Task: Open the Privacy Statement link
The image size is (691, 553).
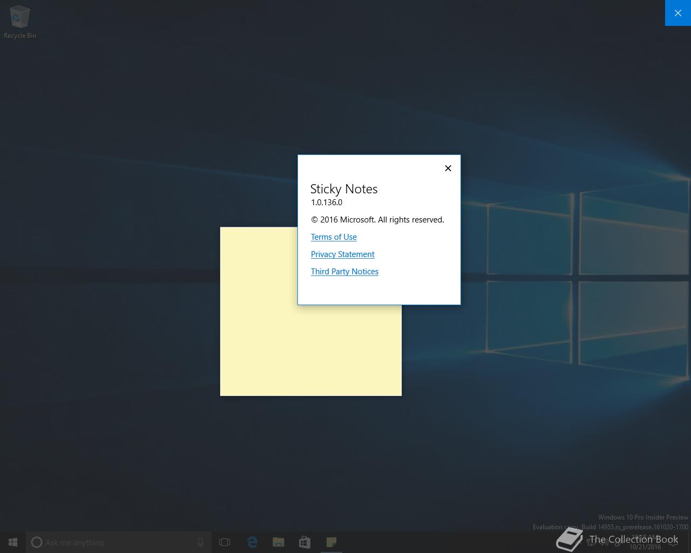Action: [342, 254]
